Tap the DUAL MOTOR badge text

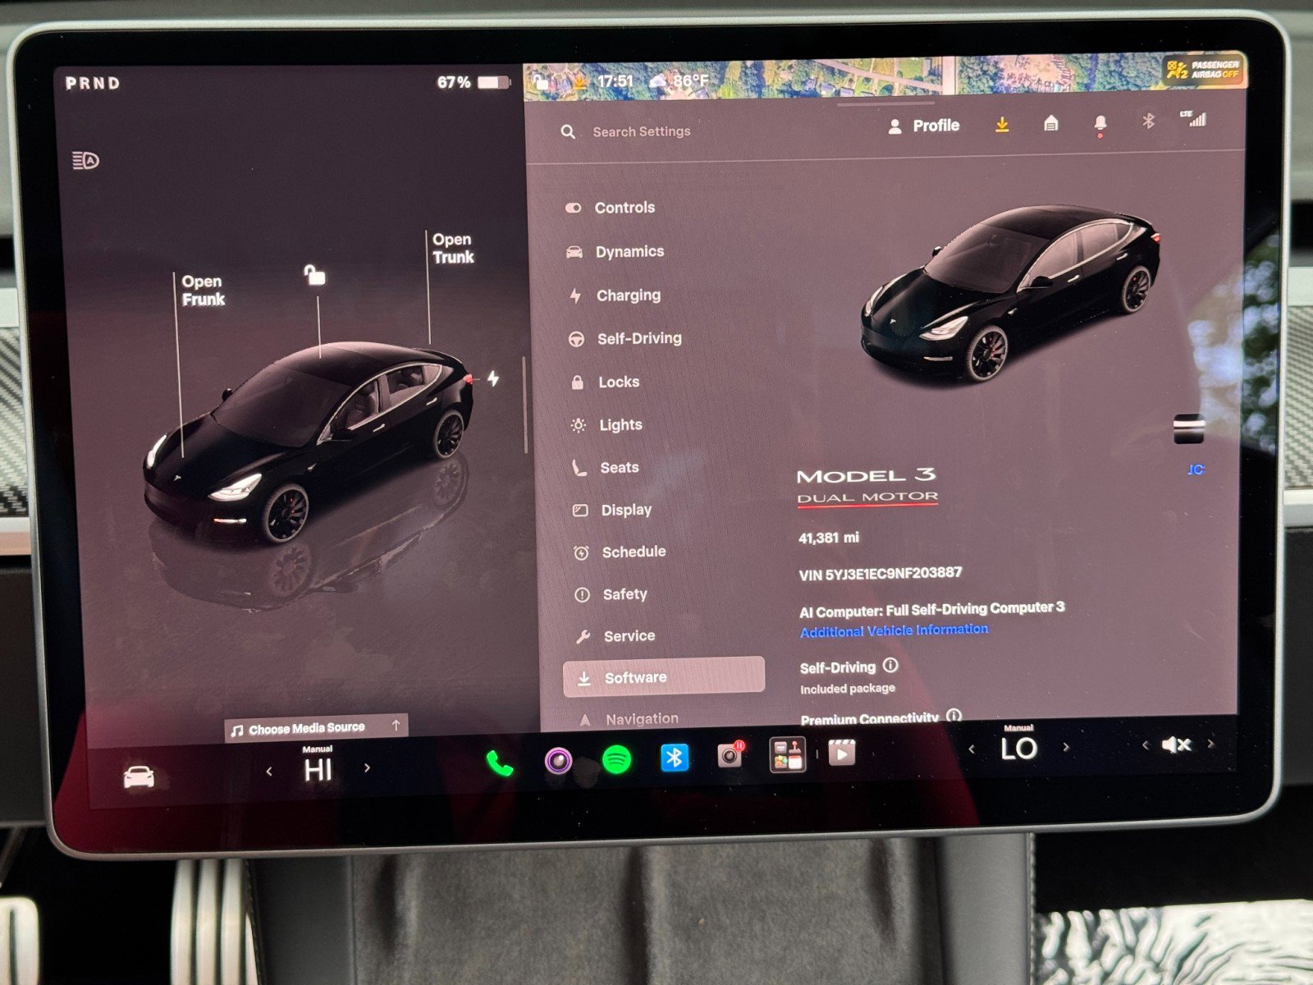(867, 497)
